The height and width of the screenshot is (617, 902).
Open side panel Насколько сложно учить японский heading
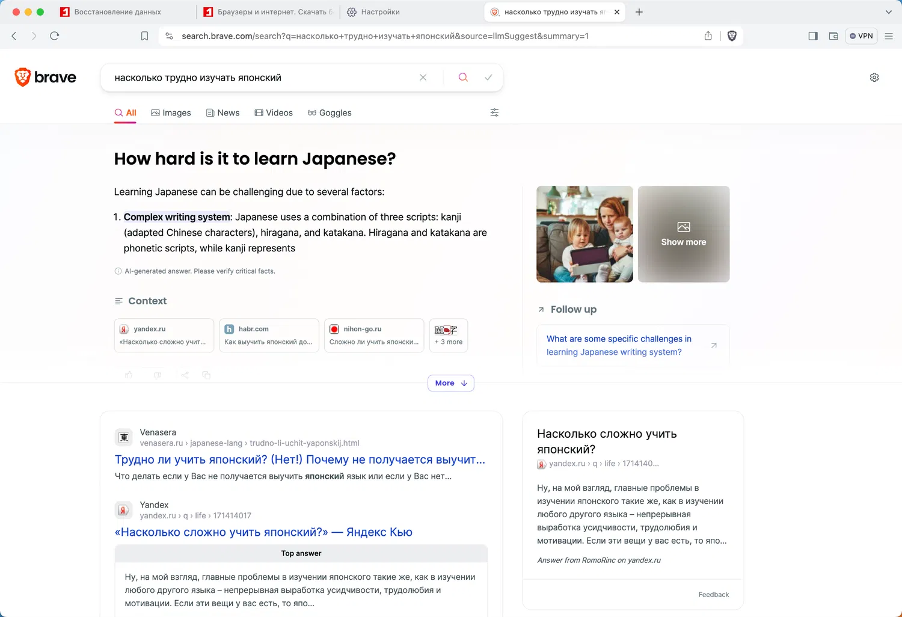[x=607, y=441]
